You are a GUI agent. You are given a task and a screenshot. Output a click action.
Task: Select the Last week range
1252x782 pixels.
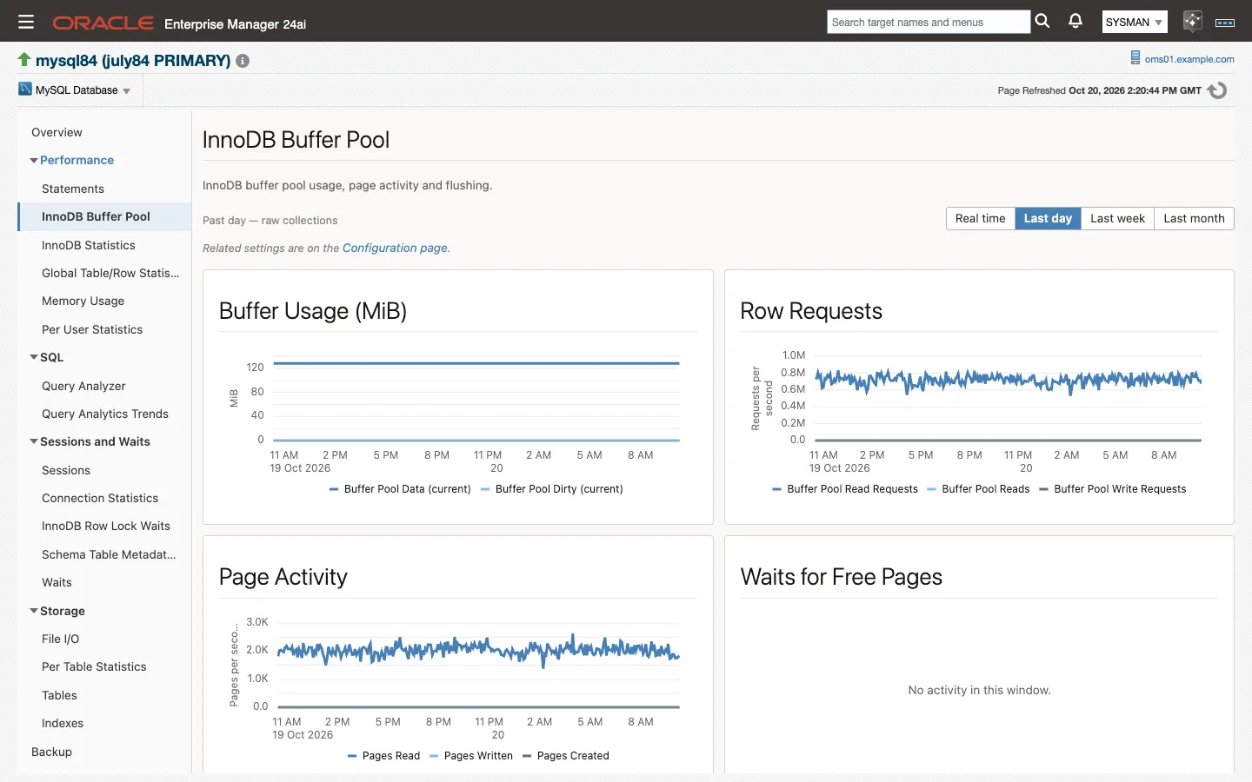[x=1117, y=218]
